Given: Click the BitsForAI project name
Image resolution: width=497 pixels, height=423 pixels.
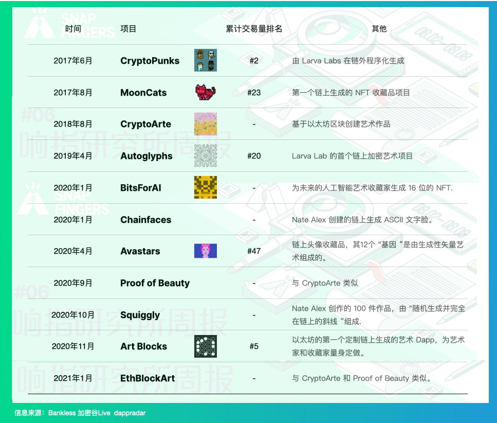Looking at the screenshot, I should (141, 187).
